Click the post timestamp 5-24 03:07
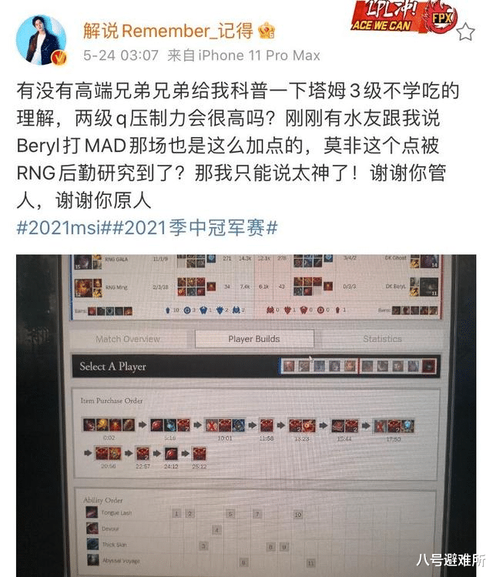Screen dimensions: 493x577 tap(121, 55)
